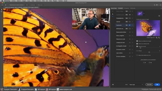Click the layer thumbnail at top of settings
This screenshot has width=162, height=91.
[x=140, y=13]
